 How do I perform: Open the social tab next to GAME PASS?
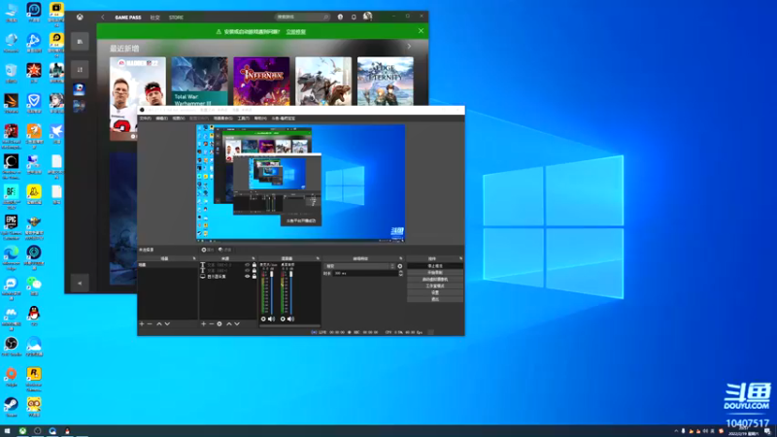click(155, 17)
